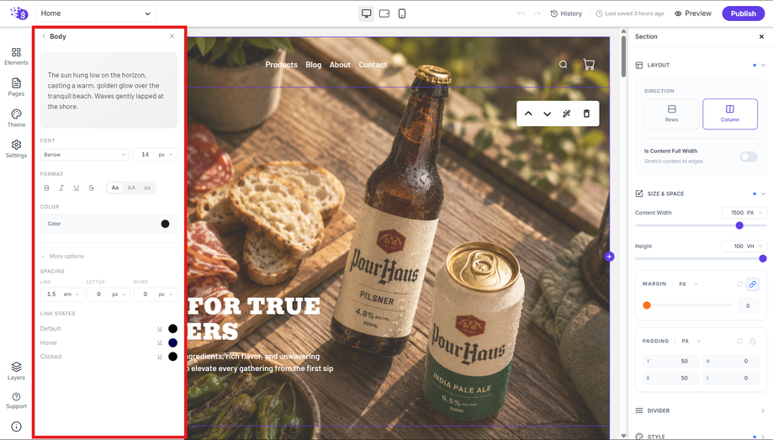Open letter spacing unit dropdown
Viewport: 773px width, 440px height.
119,294
